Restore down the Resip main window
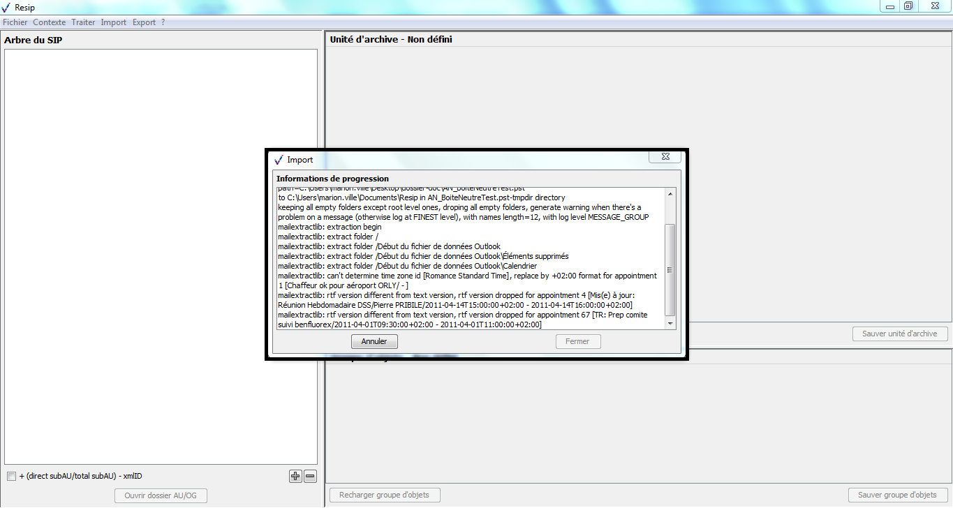 908,6
